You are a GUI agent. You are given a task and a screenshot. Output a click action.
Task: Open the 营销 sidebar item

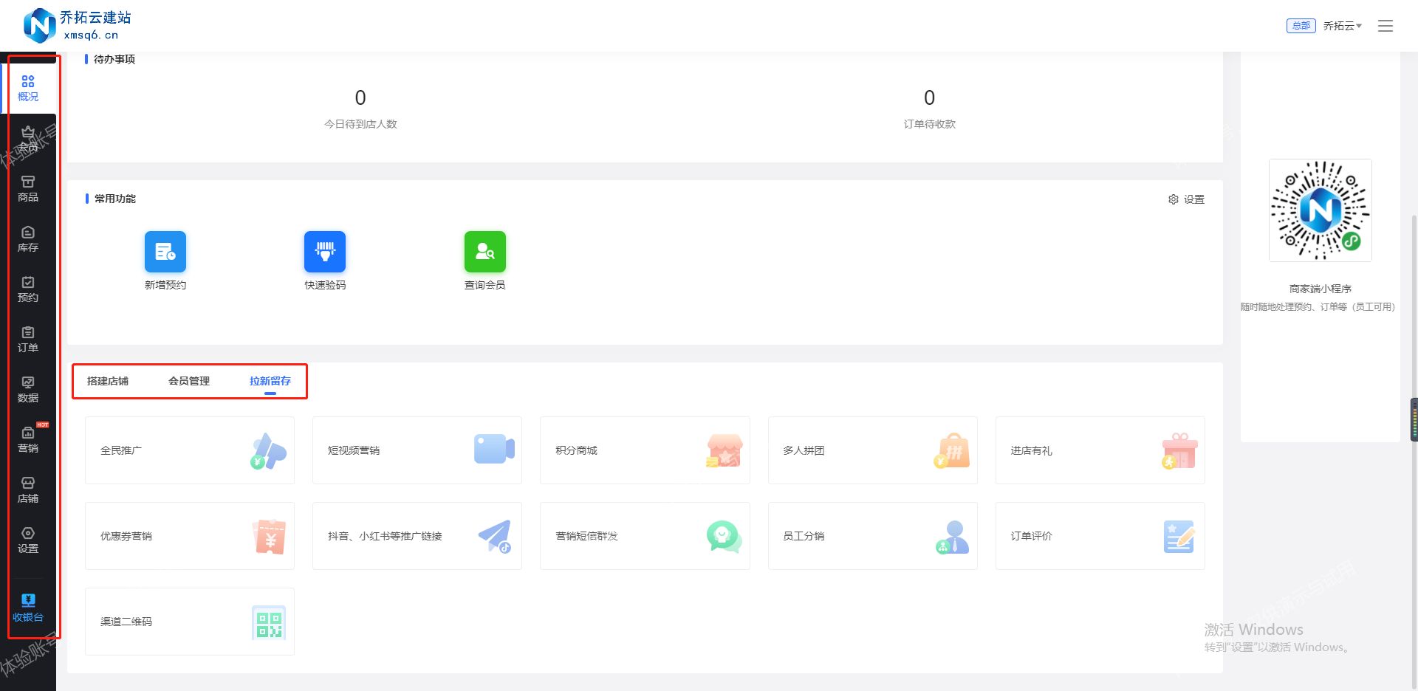click(x=28, y=440)
